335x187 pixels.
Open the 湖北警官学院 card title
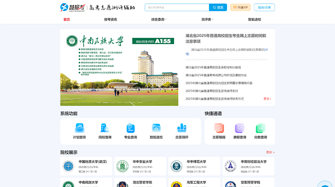point(142,182)
